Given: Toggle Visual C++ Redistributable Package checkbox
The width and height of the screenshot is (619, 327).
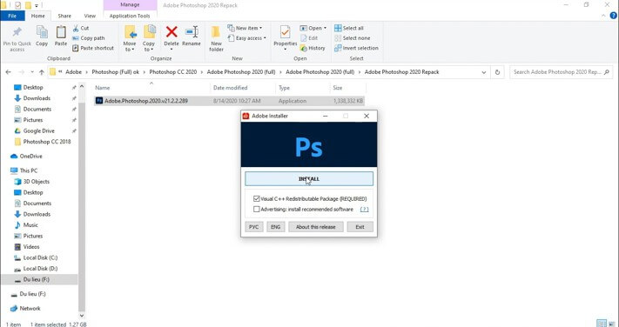Looking at the screenshot, I should tap(257, 199).
